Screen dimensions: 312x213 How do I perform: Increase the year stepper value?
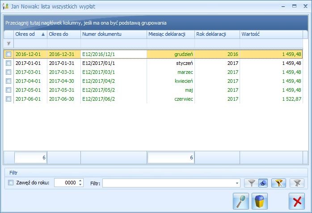tap(80, 181)
